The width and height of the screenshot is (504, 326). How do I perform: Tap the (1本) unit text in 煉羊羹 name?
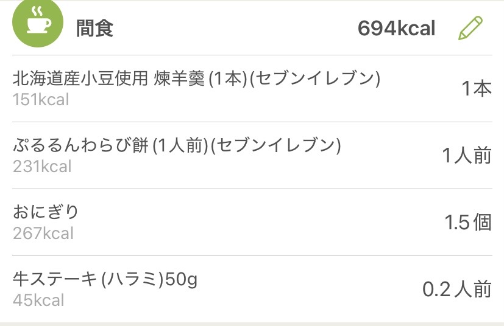coord(227,79)
